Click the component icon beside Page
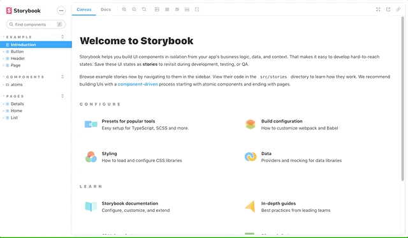 click(7, 65)
